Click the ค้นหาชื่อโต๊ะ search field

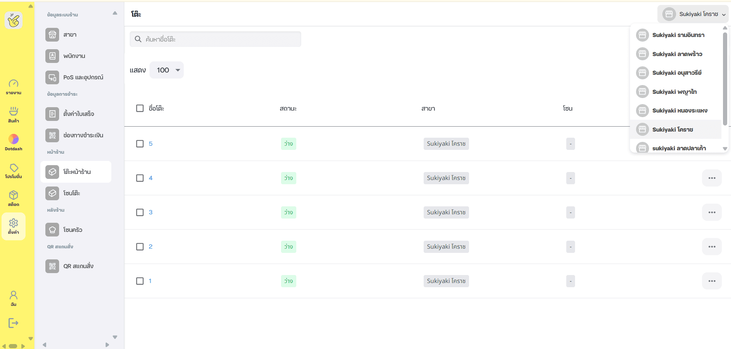tap(215, 39)
